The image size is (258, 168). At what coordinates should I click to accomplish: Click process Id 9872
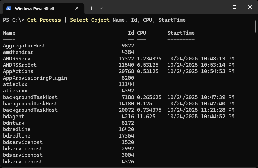(128, 46)
